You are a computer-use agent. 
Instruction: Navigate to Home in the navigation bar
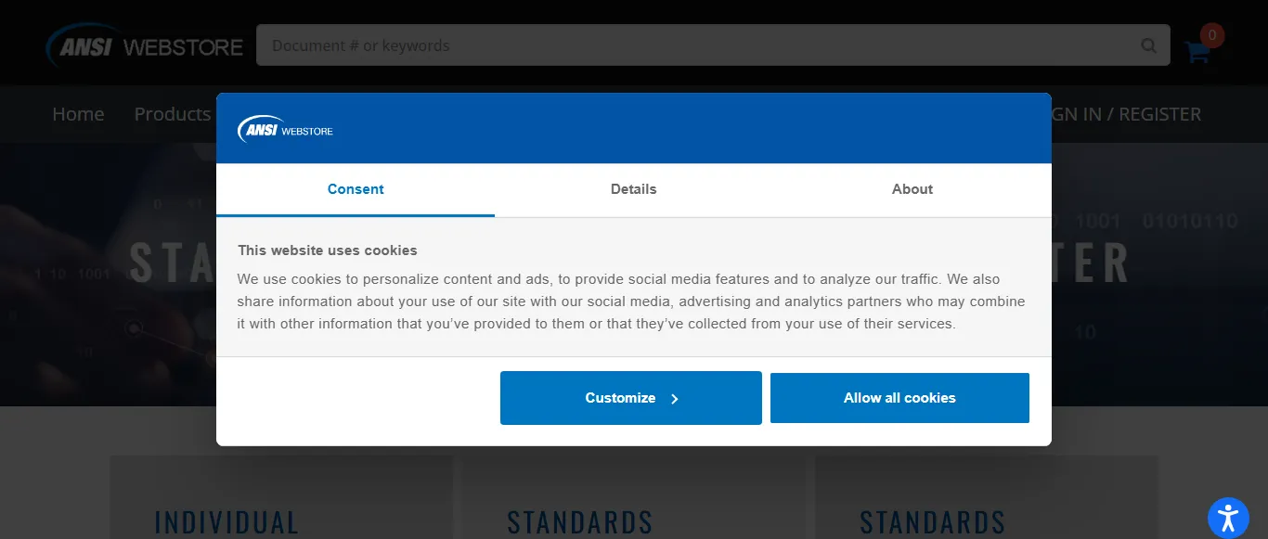78,114
